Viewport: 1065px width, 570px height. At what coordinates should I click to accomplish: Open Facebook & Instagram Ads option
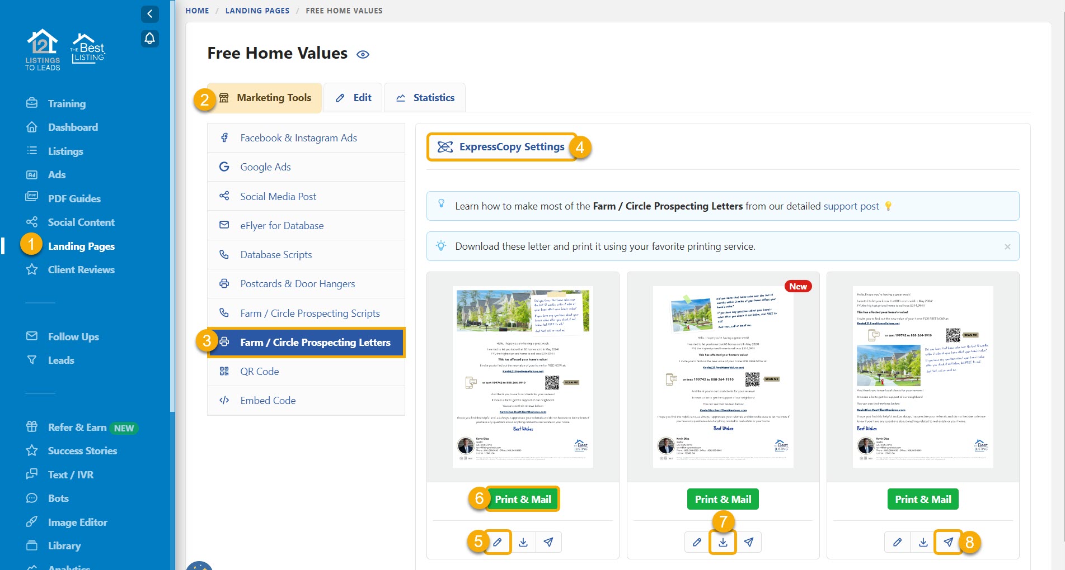point(298,138)
